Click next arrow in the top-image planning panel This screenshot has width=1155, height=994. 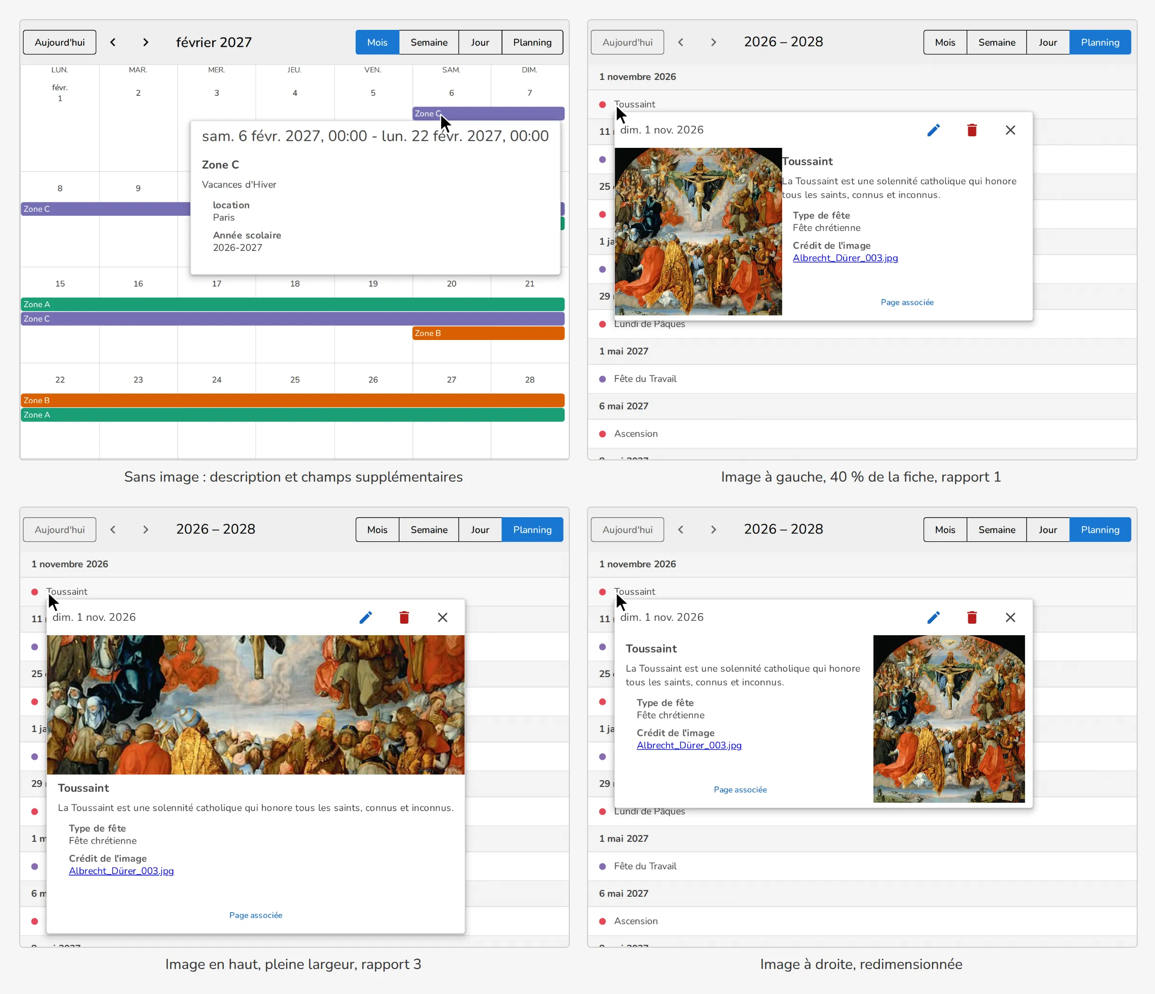click(145, 530)
